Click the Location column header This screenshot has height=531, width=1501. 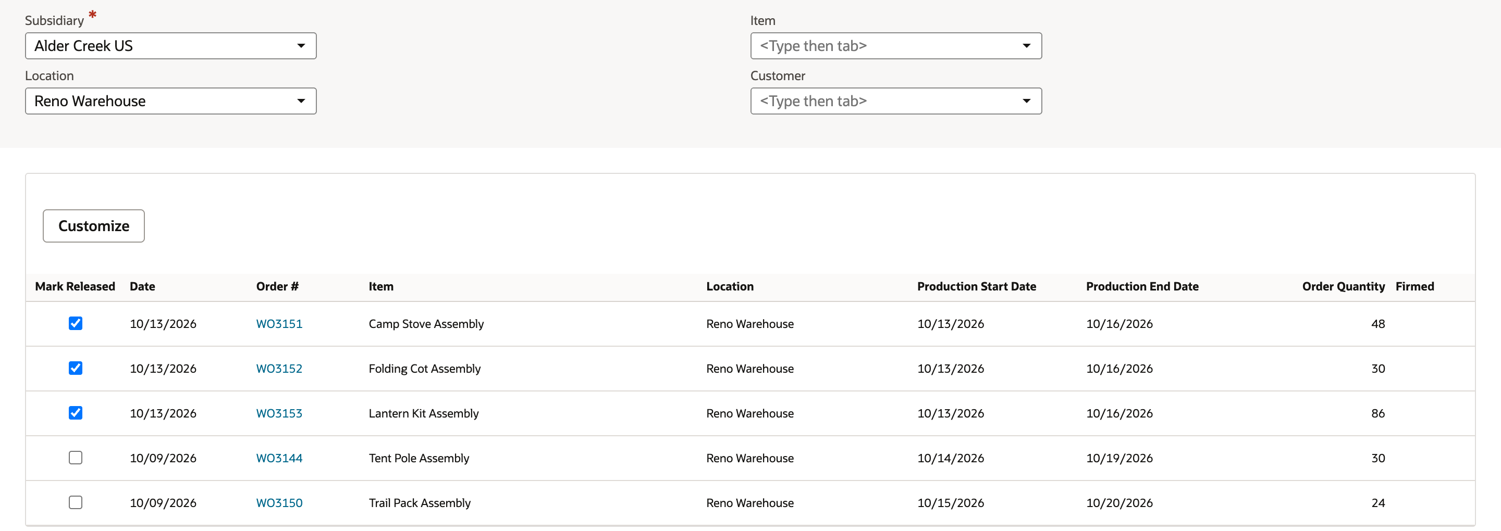(x=730, y=286)
